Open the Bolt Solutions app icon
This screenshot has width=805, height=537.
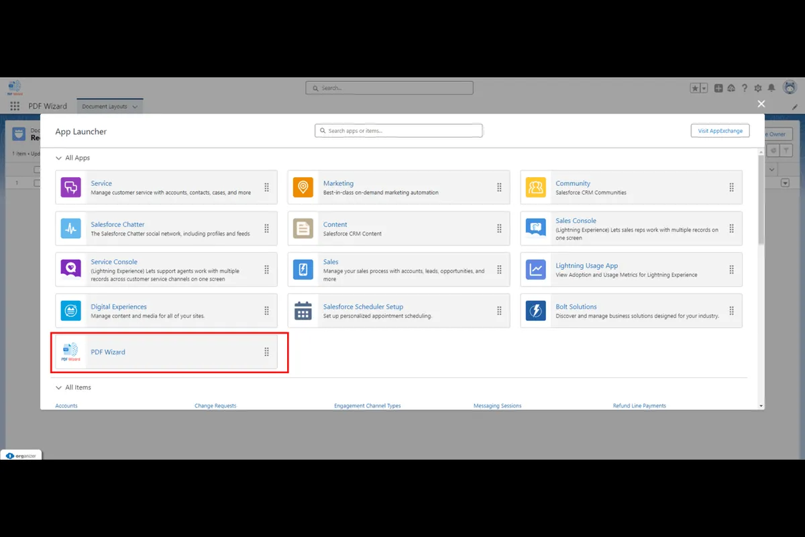(x=536, y=311)
